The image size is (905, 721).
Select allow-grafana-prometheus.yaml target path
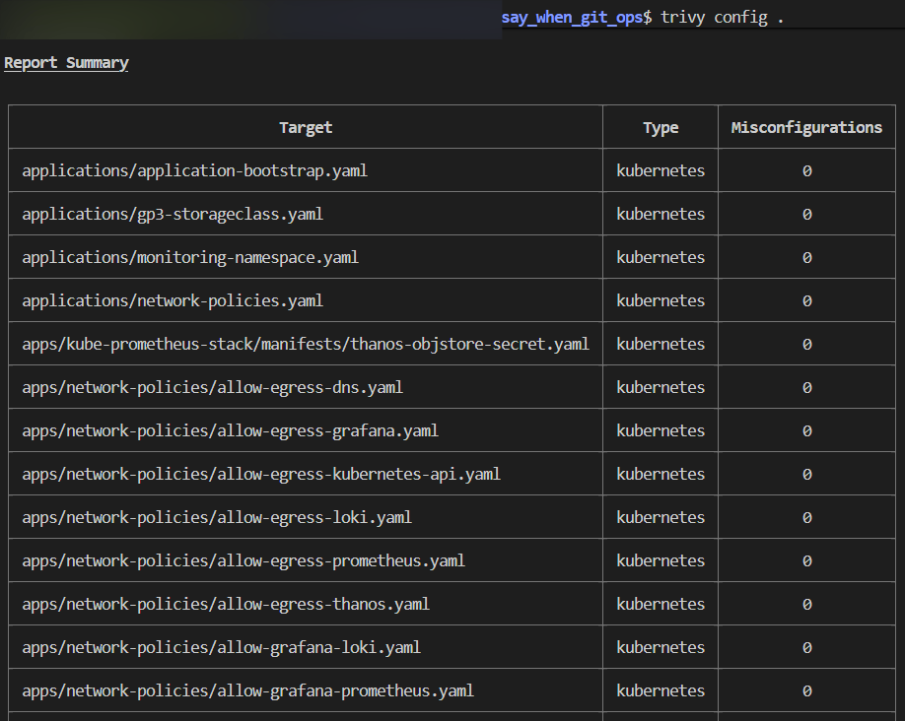tap(248, 690)
